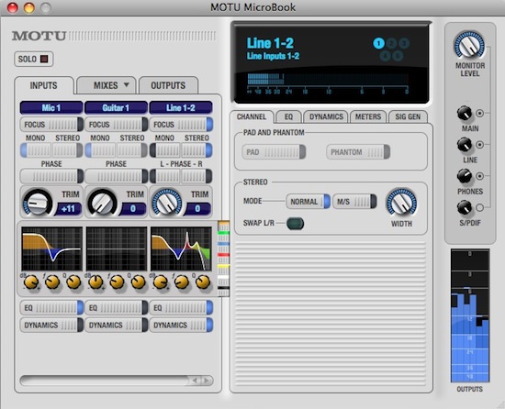Adjust the MAIN output volume knob
Viewport: 505px width, 409px height.
coord(464,113)
